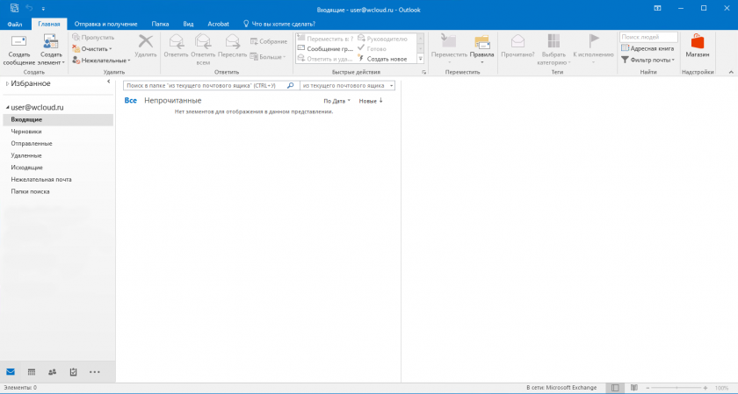Select the Drafts (Черновики) folder
The image size is (738, 394).
pyautogui.click(x=26, y=132)
